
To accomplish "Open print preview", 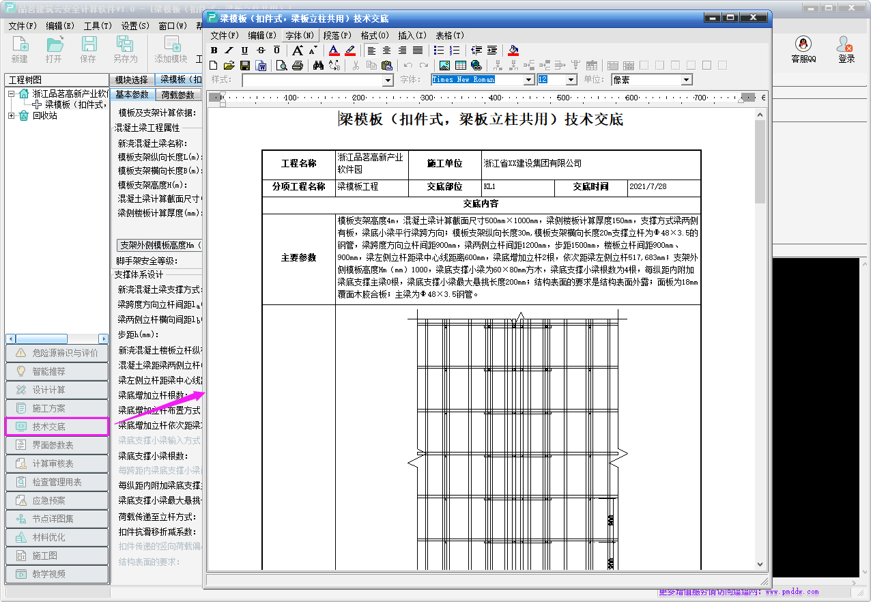I will pos(281,66).
